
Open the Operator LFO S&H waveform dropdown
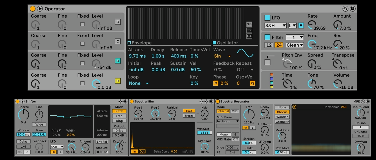(275, 26)
